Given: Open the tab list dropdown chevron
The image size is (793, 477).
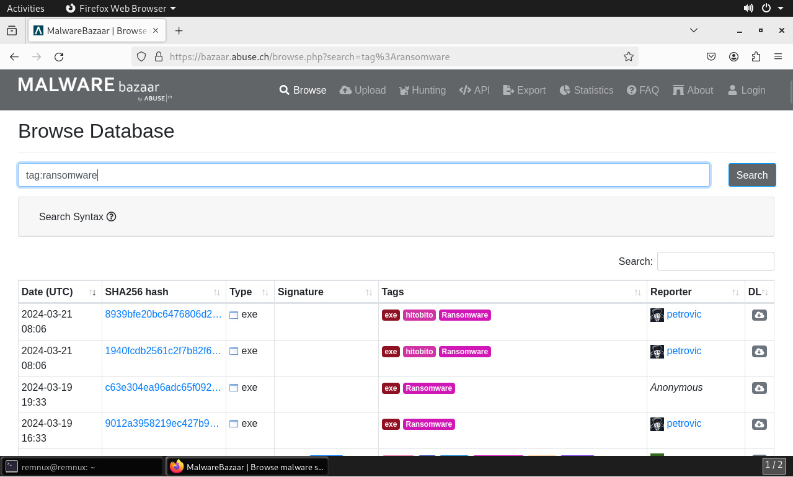Looking at the screenshot, I should pos(693,30).
